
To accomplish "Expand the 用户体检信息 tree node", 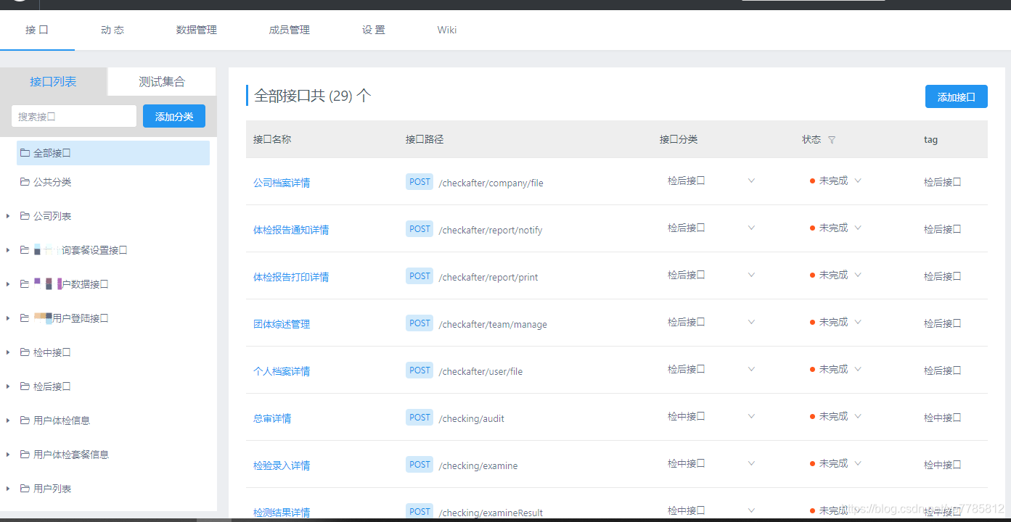I will click(8, 420).
